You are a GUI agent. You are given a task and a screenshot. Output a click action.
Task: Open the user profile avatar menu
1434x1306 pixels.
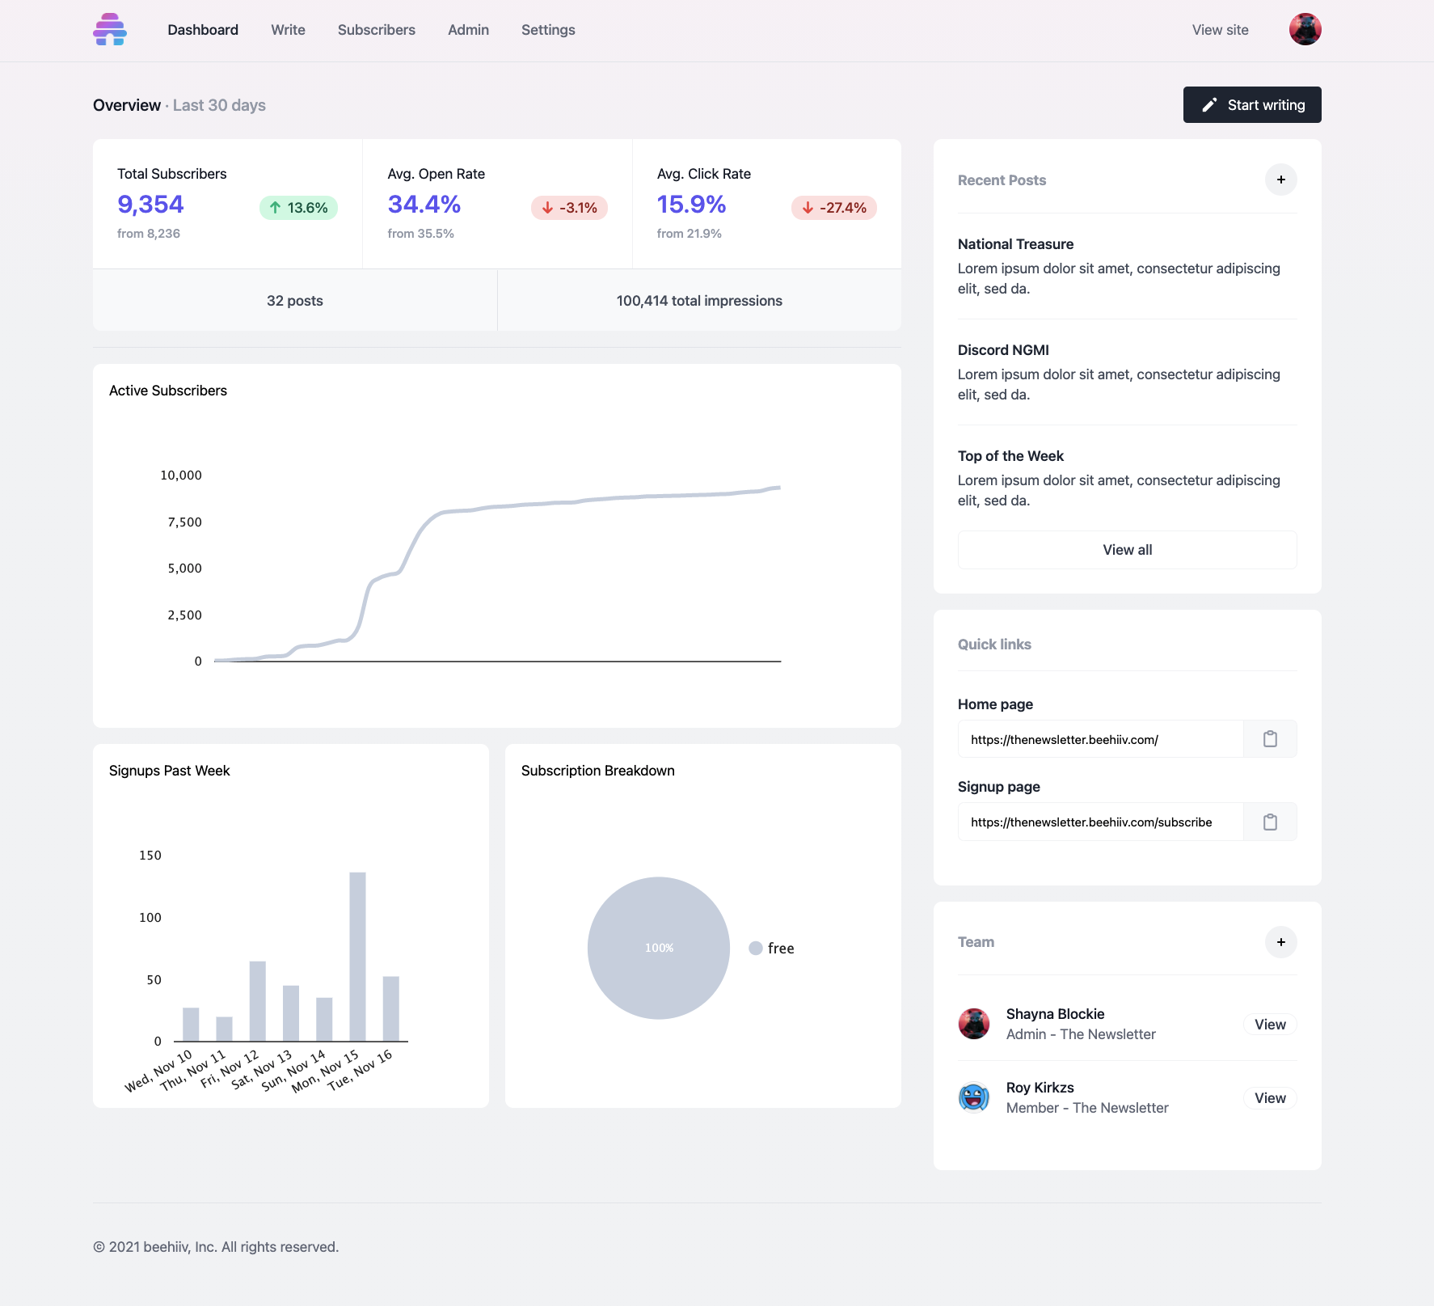(1305, 30)
